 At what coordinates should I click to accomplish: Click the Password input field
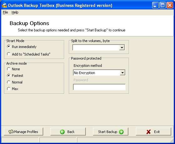click(99, 87)
